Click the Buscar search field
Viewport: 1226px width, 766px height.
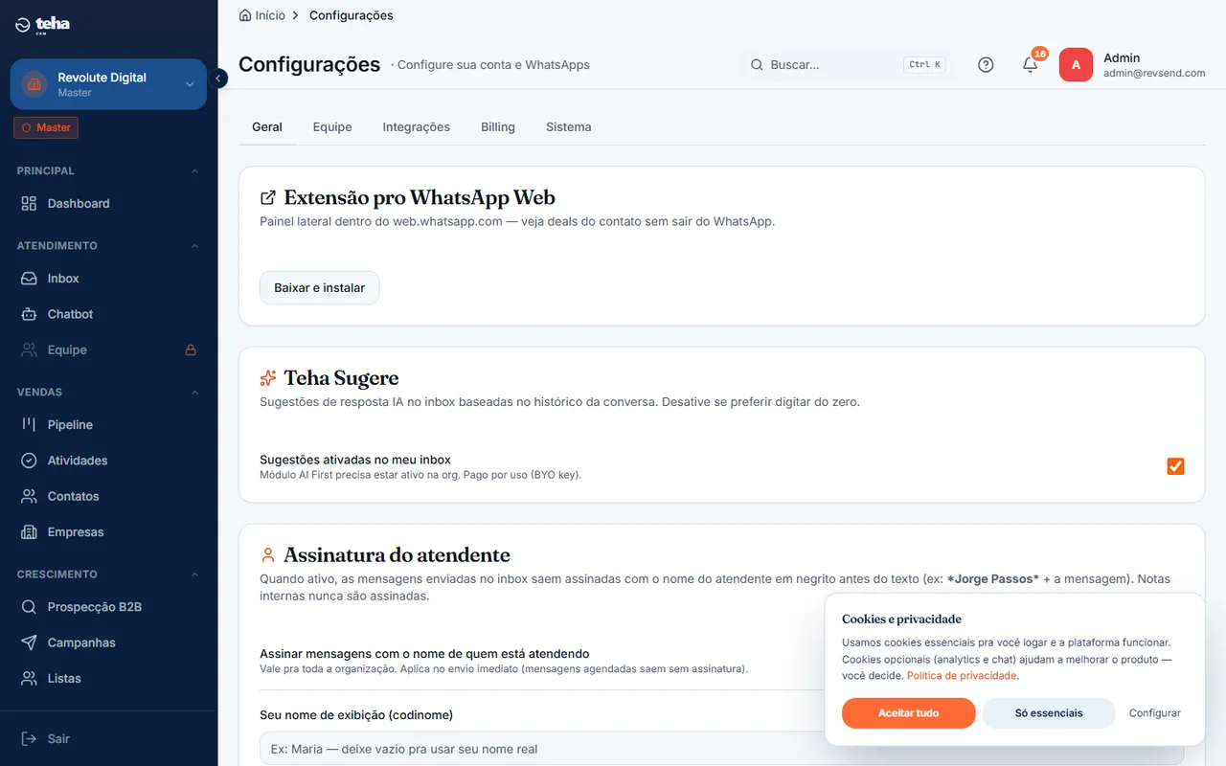click(848, 65)
